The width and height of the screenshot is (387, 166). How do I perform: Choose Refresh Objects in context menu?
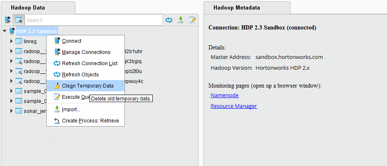point(80,75)
